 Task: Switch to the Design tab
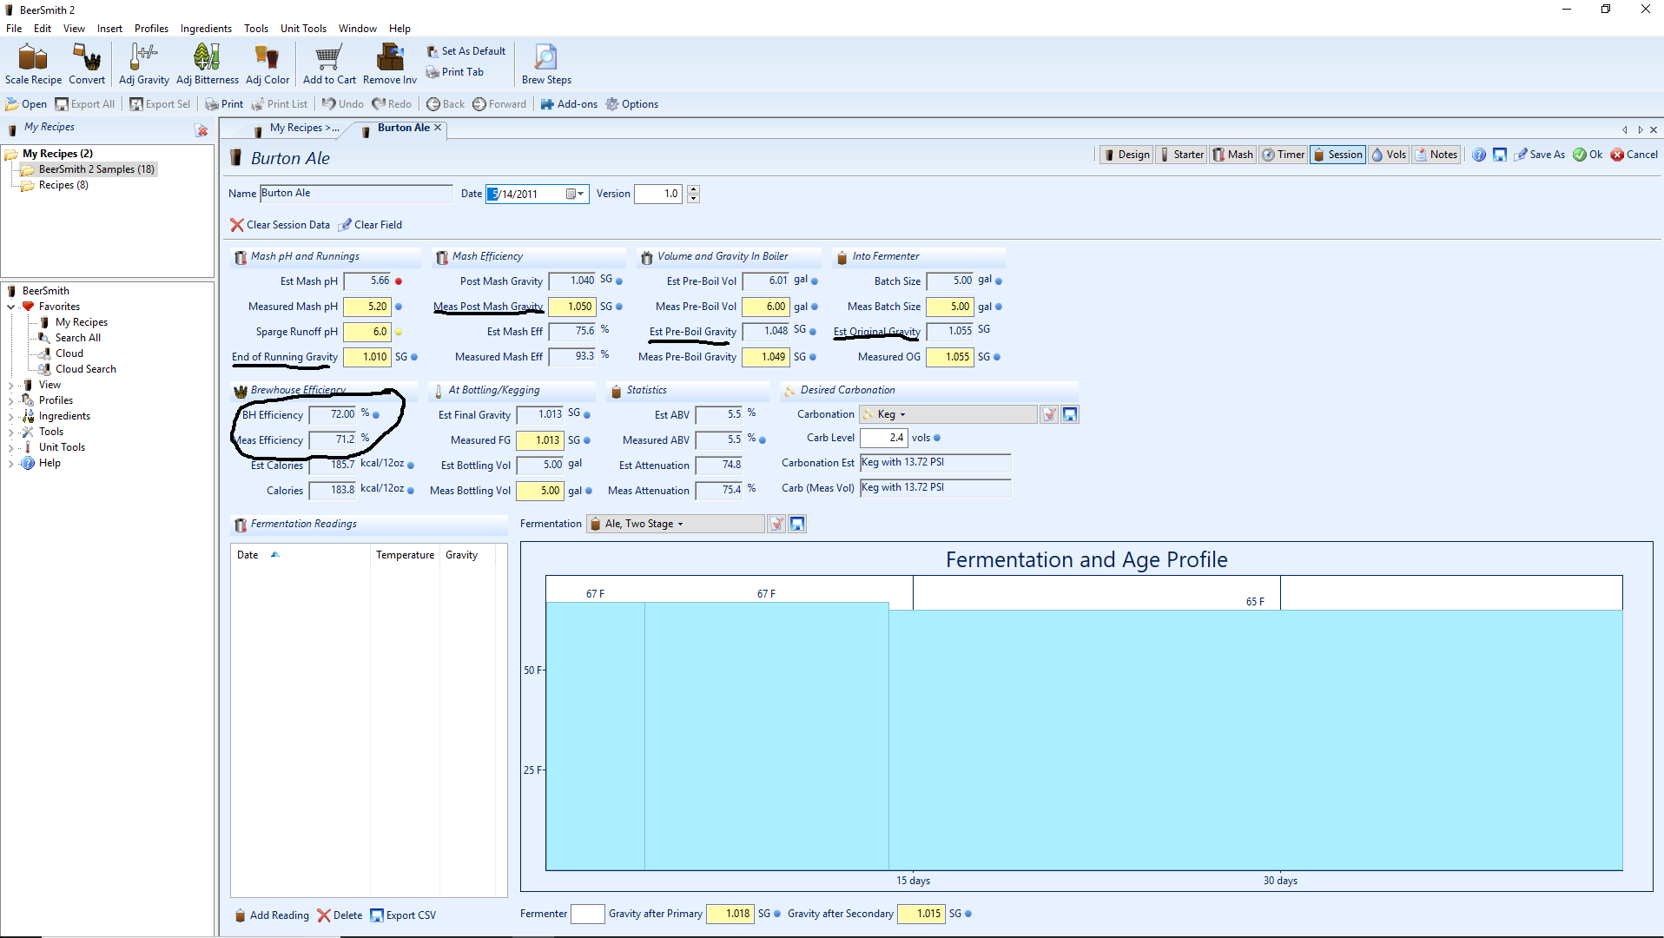(x=1126, y=155)
